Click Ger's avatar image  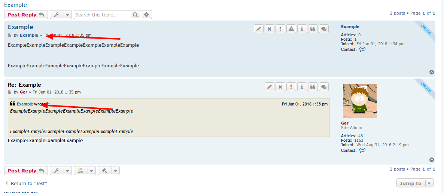tap(360, 101)
